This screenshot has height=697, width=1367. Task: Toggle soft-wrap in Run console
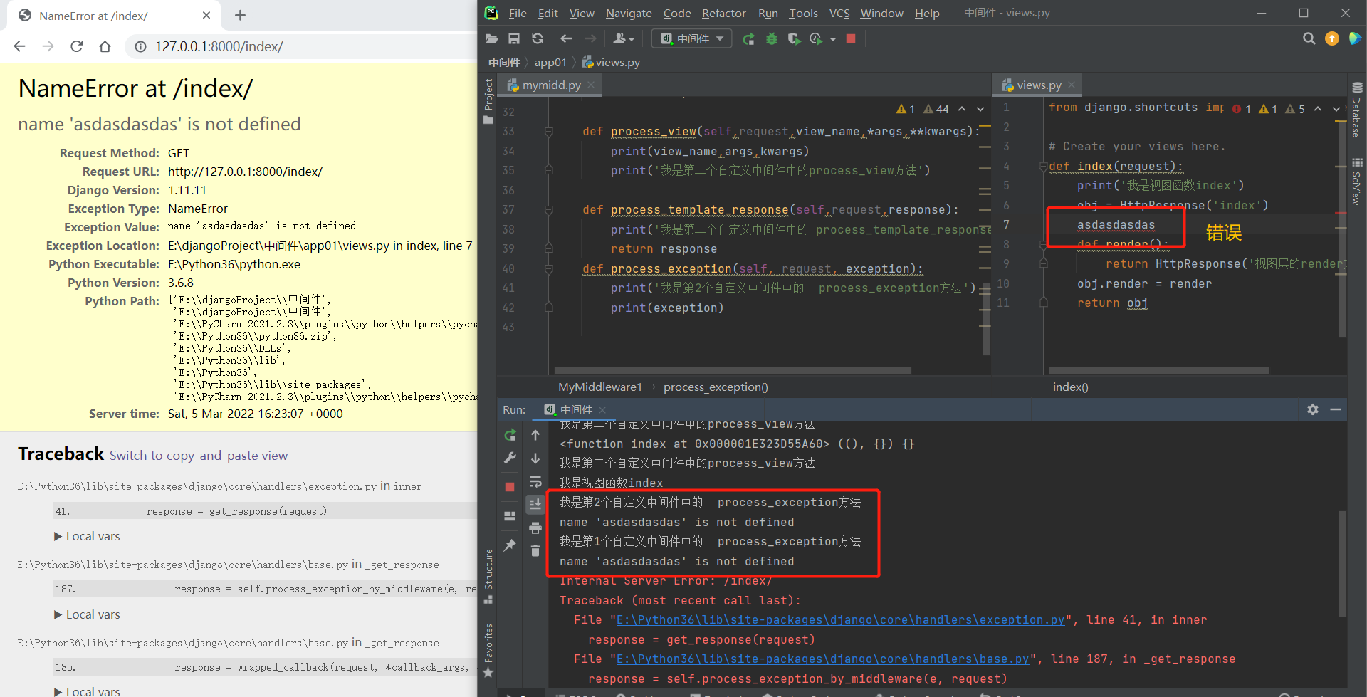(x=535, y=481)
